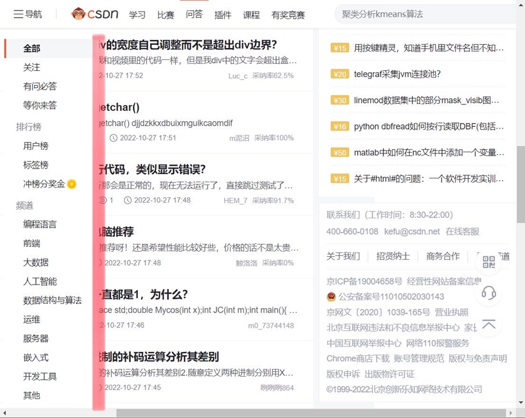The height and width of the screenshot is (418, 525).
Task: Click the police badge icon near 公安备案号
Action: 331,297
